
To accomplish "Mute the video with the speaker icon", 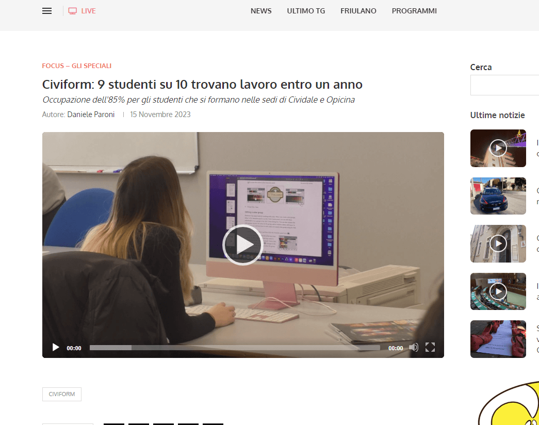I will (414, 348).
